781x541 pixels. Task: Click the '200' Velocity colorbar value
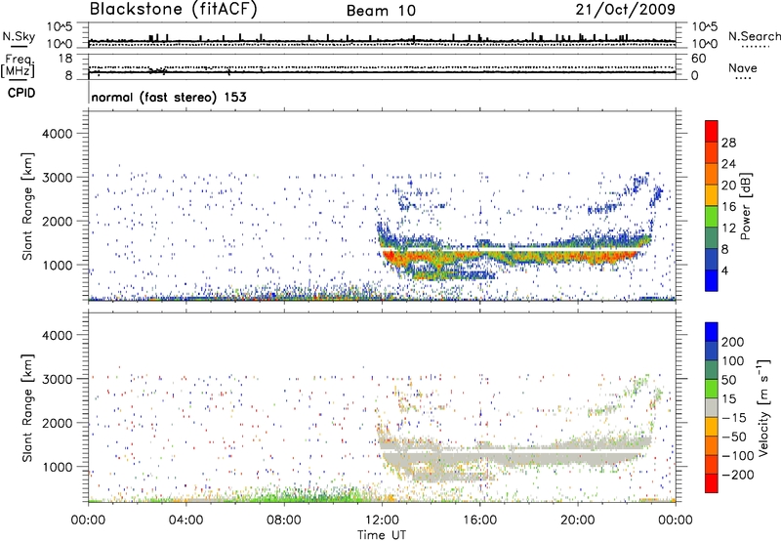[733, 342]
